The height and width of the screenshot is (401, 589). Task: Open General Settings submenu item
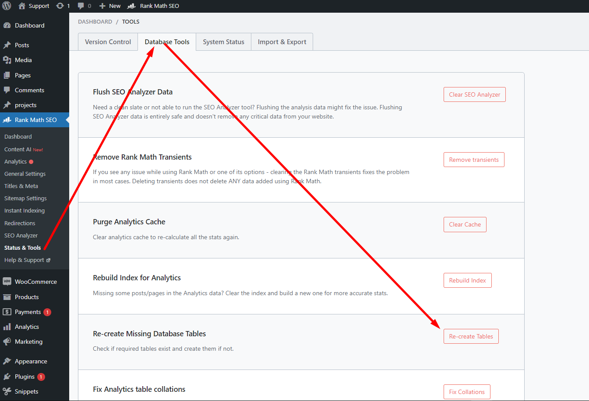click(25, 174)
